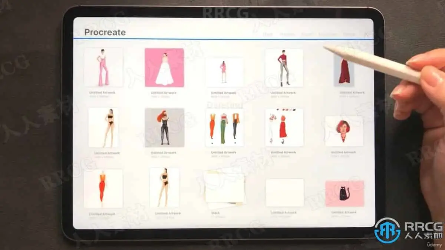This screenshot has height=250, width=445.
Task: Open the red skirt with flowers artwork
Action: click(284, 127)
